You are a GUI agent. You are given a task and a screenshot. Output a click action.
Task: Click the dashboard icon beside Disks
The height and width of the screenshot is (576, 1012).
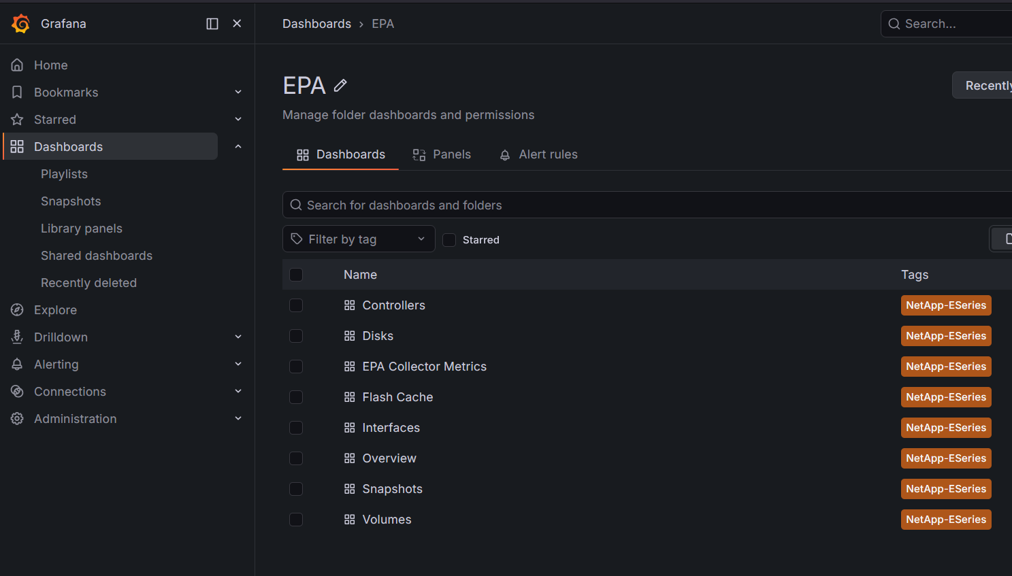click(x=350, y=336)
